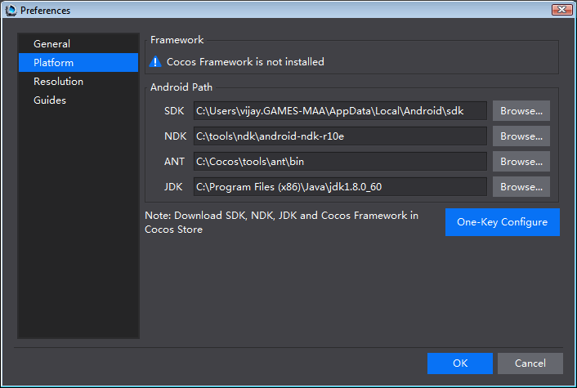Click the Cocos Store download note text
The image size is (577, 388).
tap(281, 222)
